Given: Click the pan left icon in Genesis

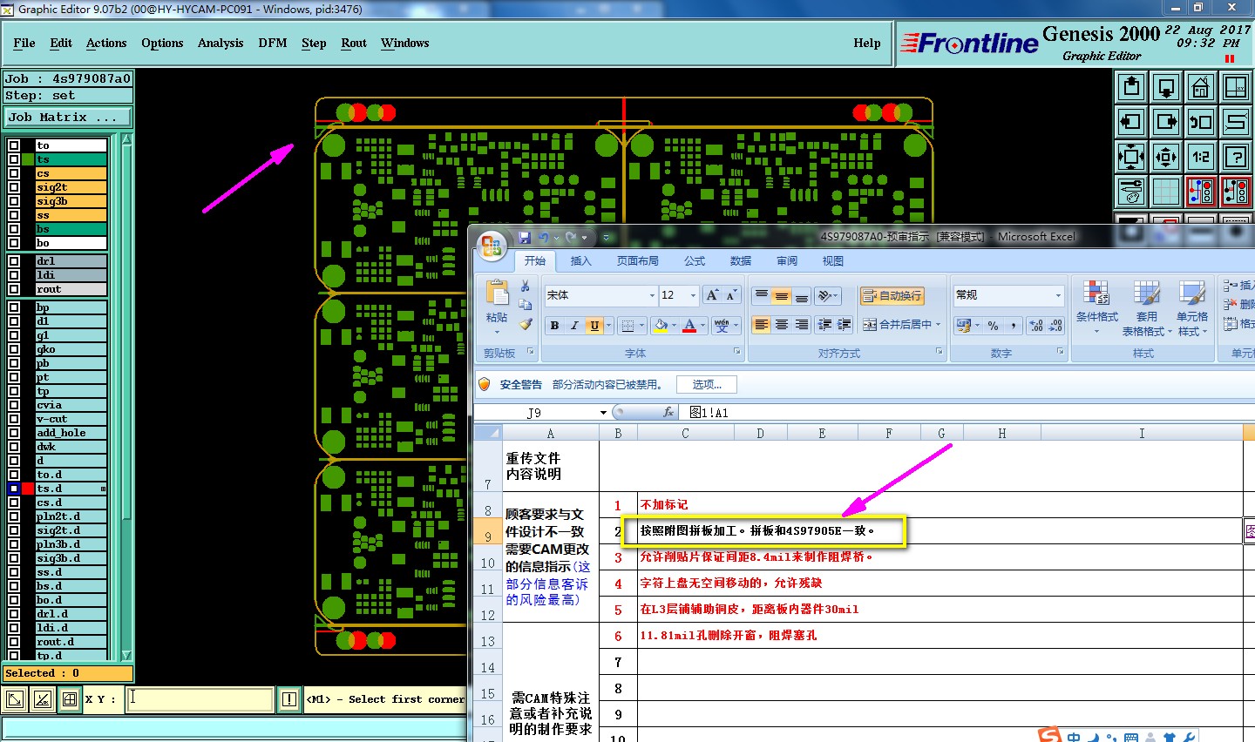Looking at the screenshot, I should tap(1131, 122).
